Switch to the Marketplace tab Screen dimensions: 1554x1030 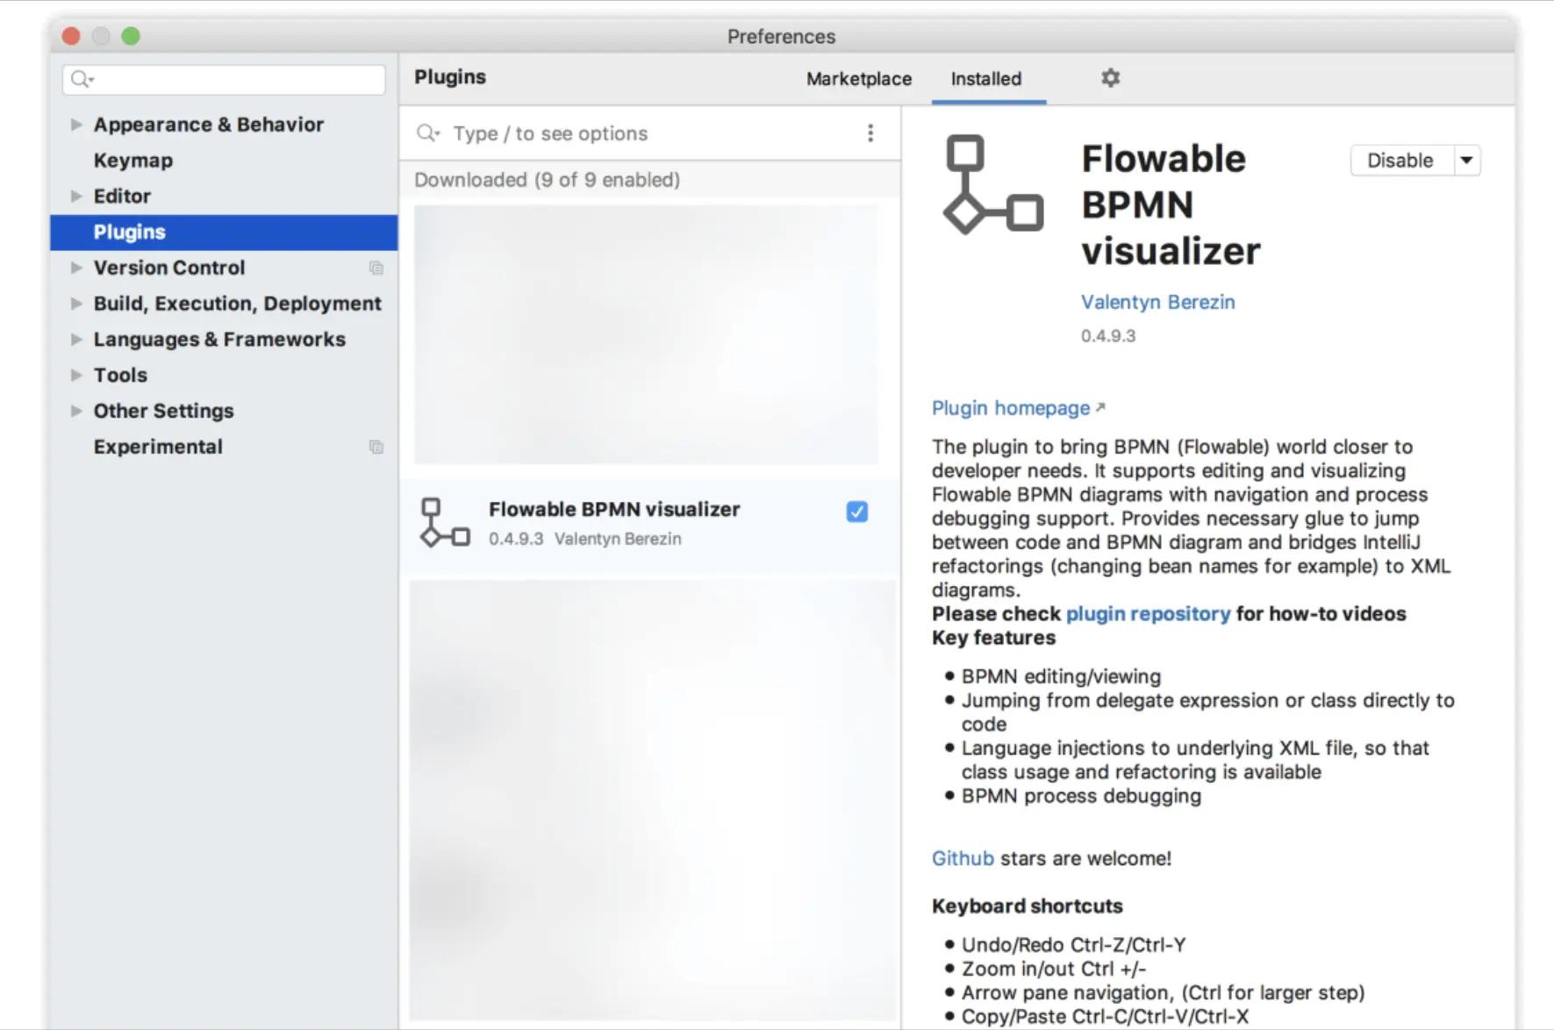click(x=857, y=79)
